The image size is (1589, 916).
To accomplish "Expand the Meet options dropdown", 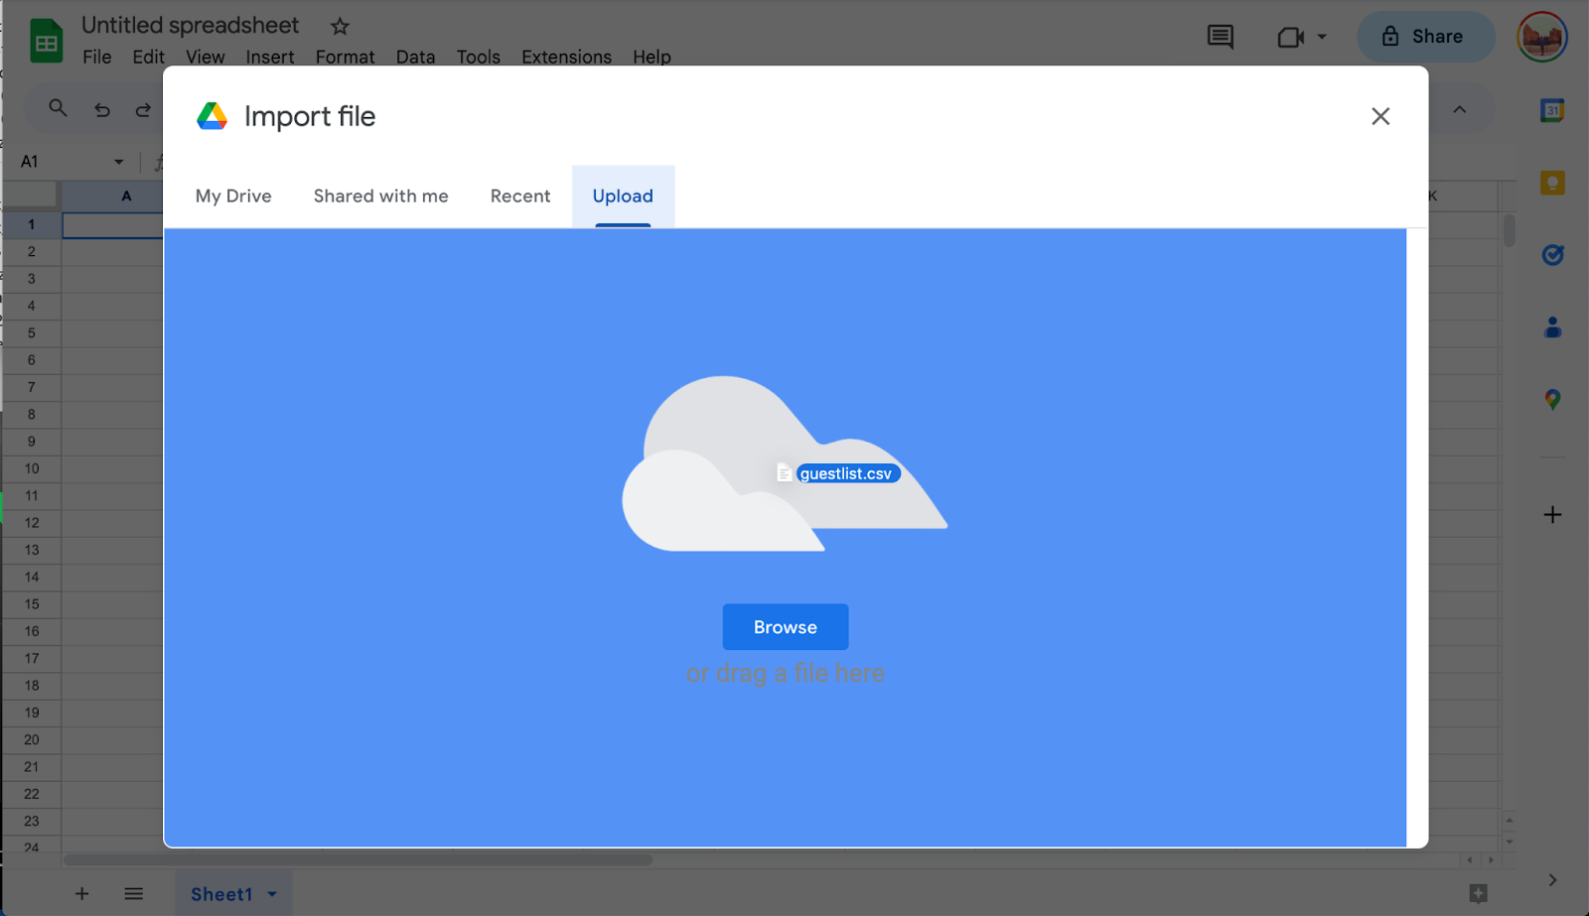I will pos(1321,36).
